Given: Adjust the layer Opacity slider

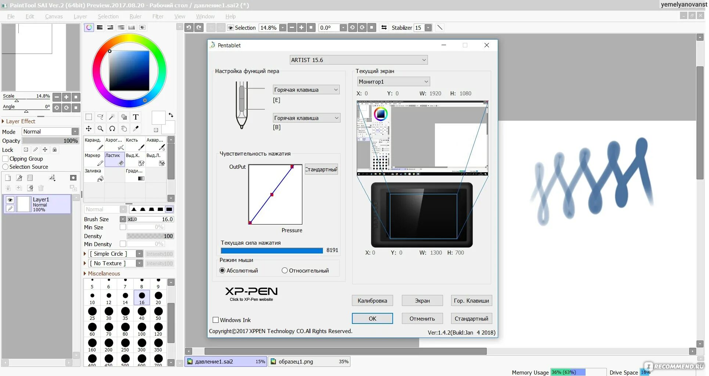Looking at the screenshot, I should [50, 140].
